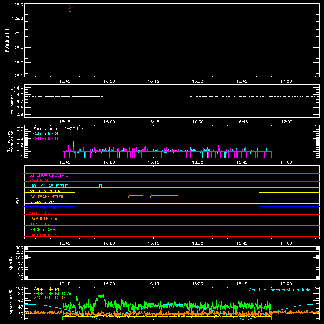Click the 16:30 time label under the modulation plot
324x324 pixels.
[198, 162]
